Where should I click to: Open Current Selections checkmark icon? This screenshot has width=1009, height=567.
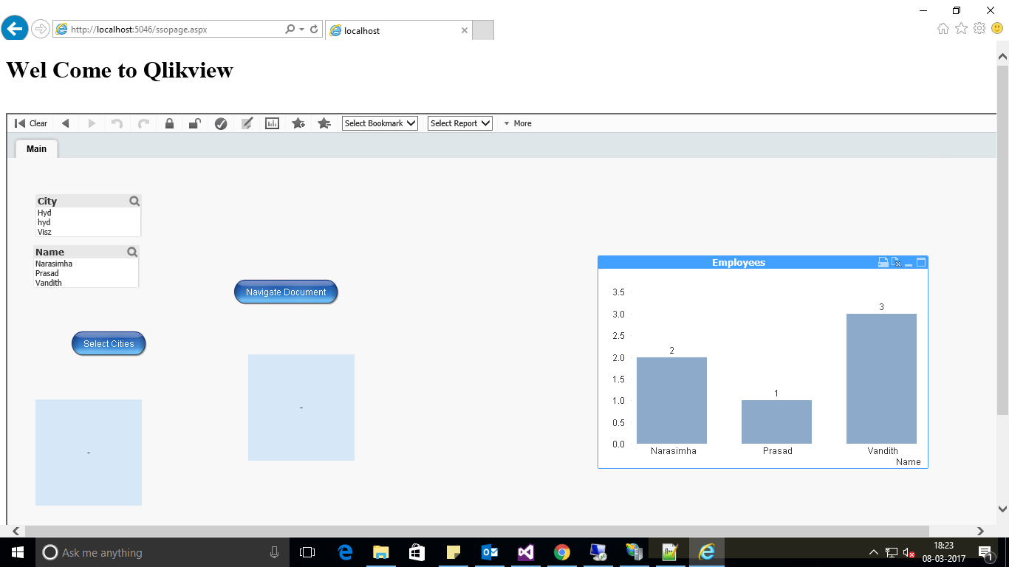[221, 123]
